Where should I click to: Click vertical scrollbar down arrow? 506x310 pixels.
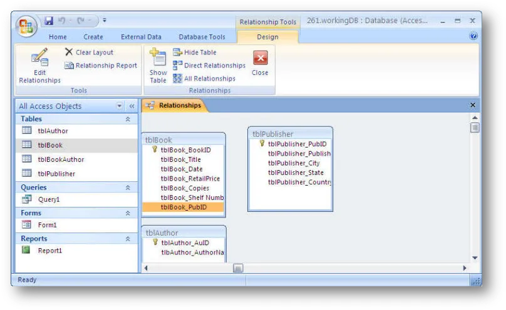point(475,257)
